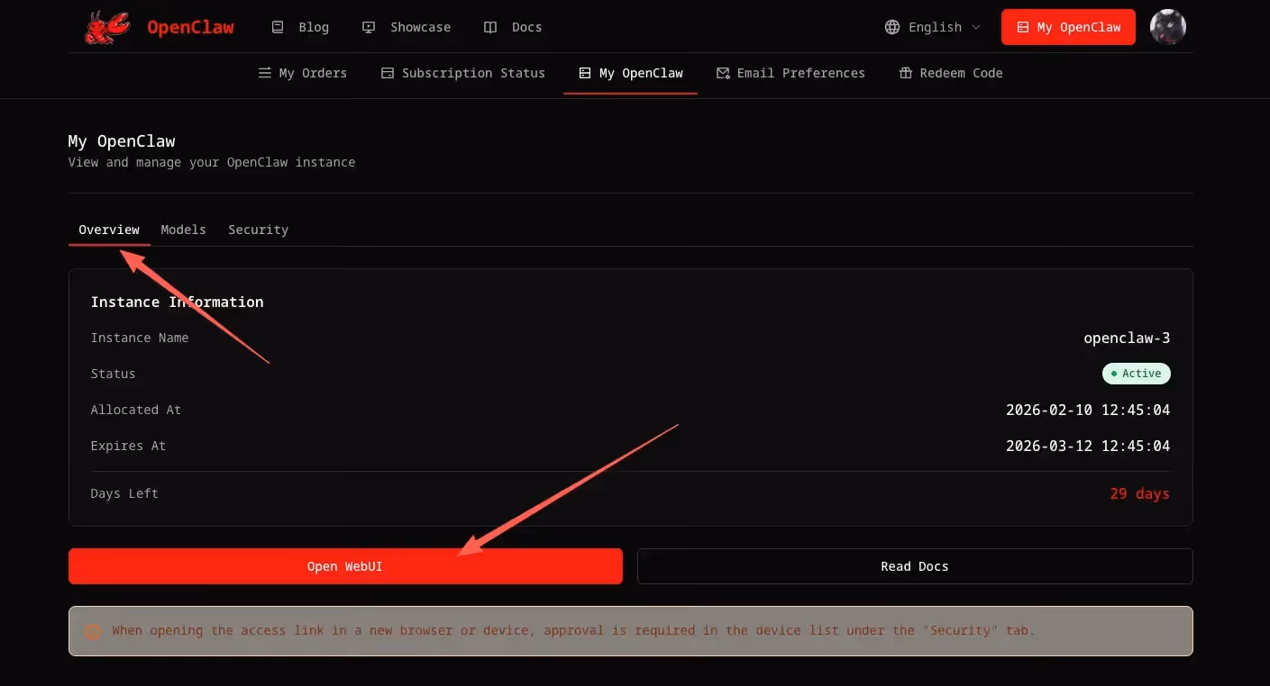Click the Open WebUI button
Viewport: 1270px width, 686px height.
pyautogui.click(x=345, y=566)
